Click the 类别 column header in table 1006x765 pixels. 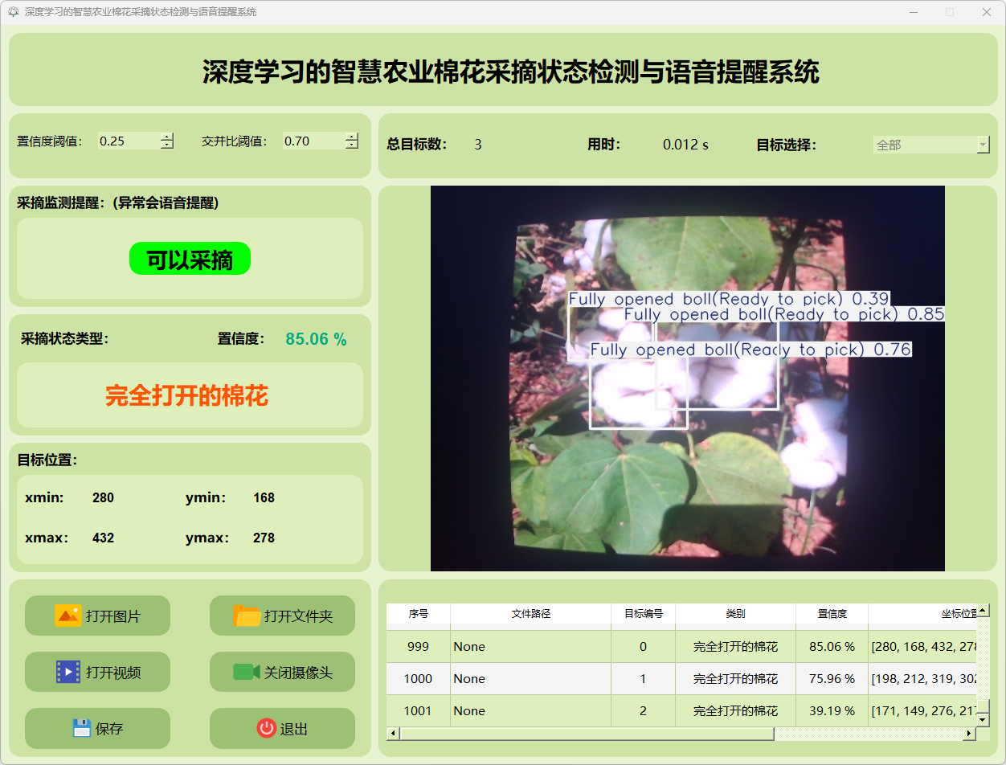pyautogui.click(x=735, y=613)
